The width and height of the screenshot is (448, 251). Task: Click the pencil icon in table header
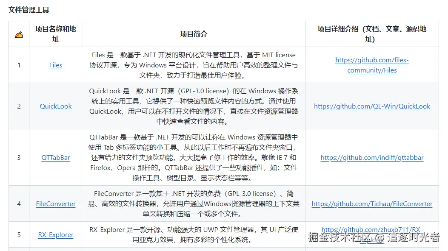coord(19,35)
